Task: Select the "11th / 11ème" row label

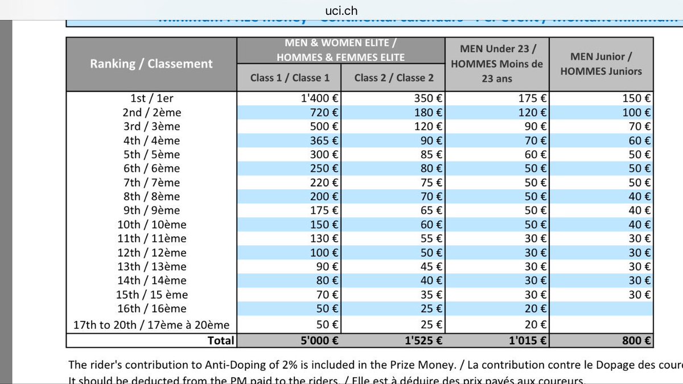Action: click(x=151, y=238)
